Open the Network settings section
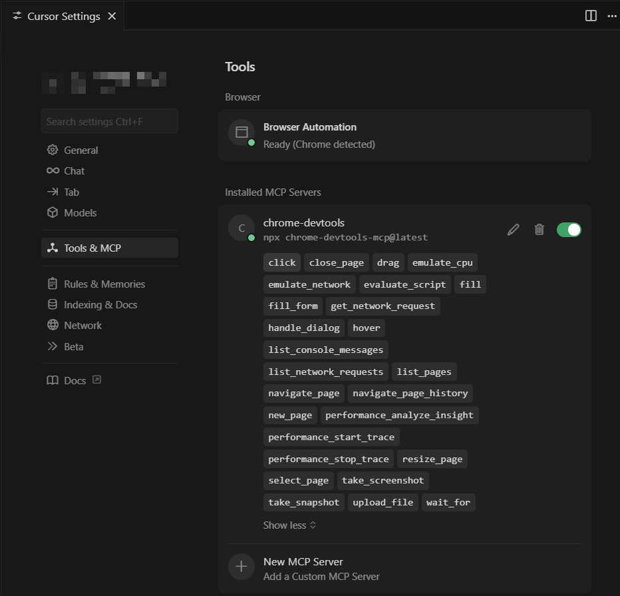Screen dimensions: 620x596 point(82,326)
